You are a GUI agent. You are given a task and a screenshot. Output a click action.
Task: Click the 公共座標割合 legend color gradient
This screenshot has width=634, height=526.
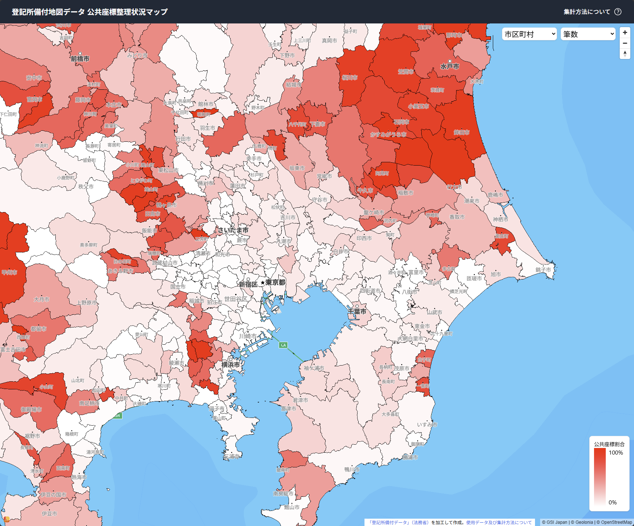coord(600,477)
